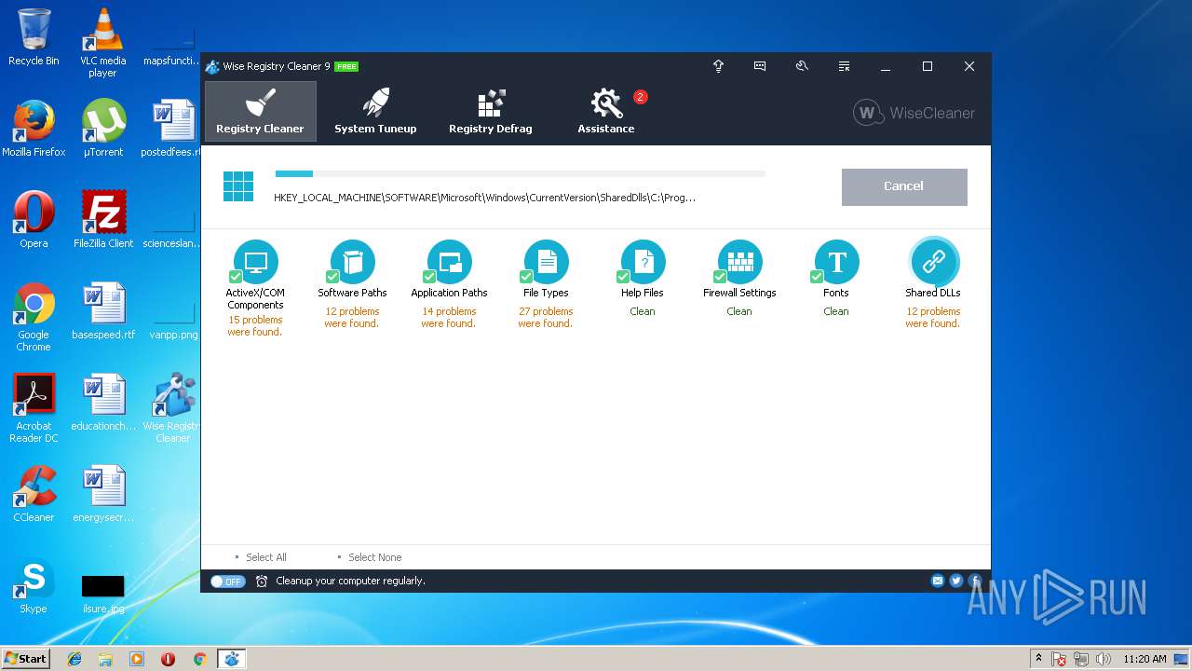Image resolution: width=1192 pixels, height=671 pixels.
Task: Click the upgrade arrow icon in title bar
Action: pyautogui.click(x=718, y=66)
